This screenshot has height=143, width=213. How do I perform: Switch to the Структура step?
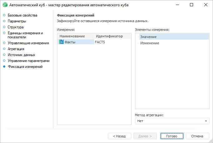(16, 27)
